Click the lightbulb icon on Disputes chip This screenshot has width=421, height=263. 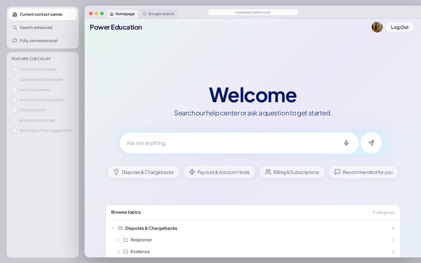(x=116, y=172)
